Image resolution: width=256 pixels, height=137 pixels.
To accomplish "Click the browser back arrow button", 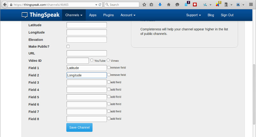I will [x=4, y=4].
